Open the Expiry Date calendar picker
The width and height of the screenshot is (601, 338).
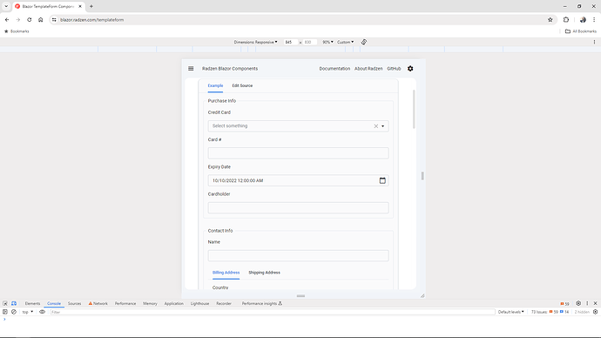click(382, 180)
